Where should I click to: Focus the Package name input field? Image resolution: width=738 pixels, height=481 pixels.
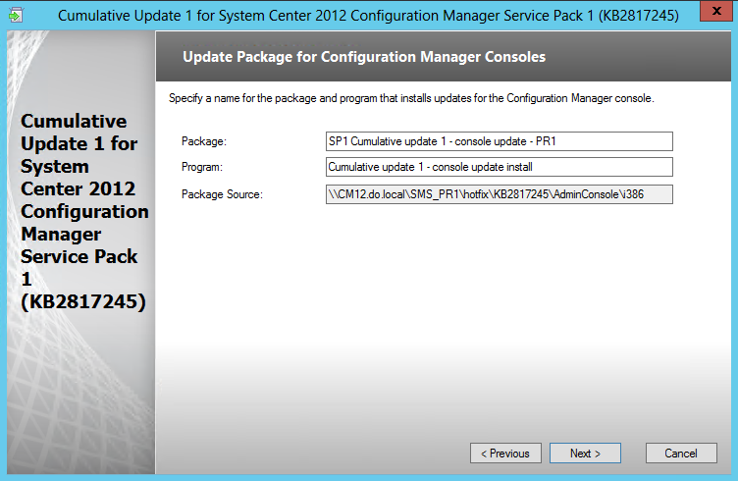[x=499, y=141]
